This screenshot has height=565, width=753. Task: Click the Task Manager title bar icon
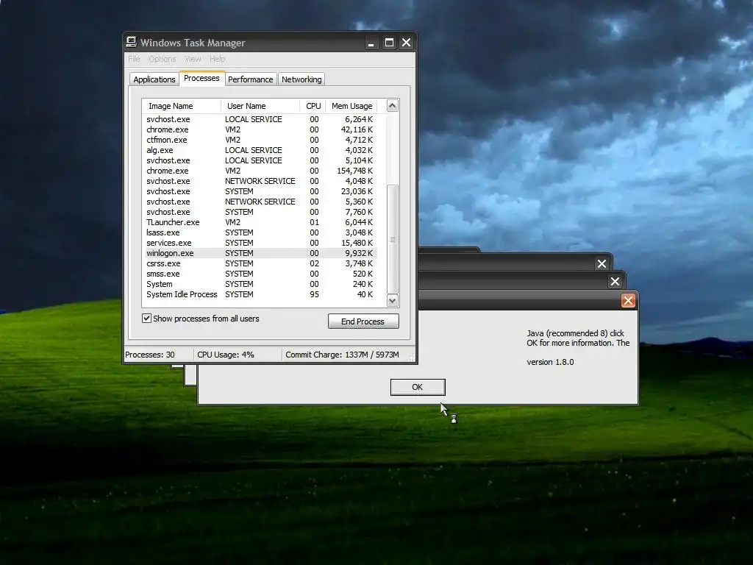point(131,42)
